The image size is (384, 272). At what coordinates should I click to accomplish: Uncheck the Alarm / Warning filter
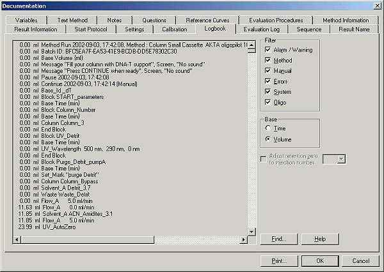point(268,50)
